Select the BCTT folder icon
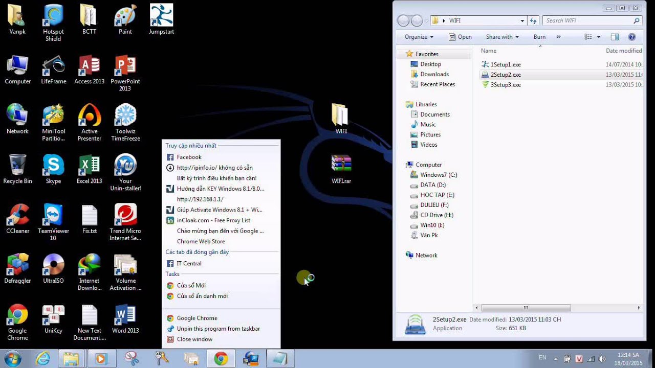 pos(89,20)
